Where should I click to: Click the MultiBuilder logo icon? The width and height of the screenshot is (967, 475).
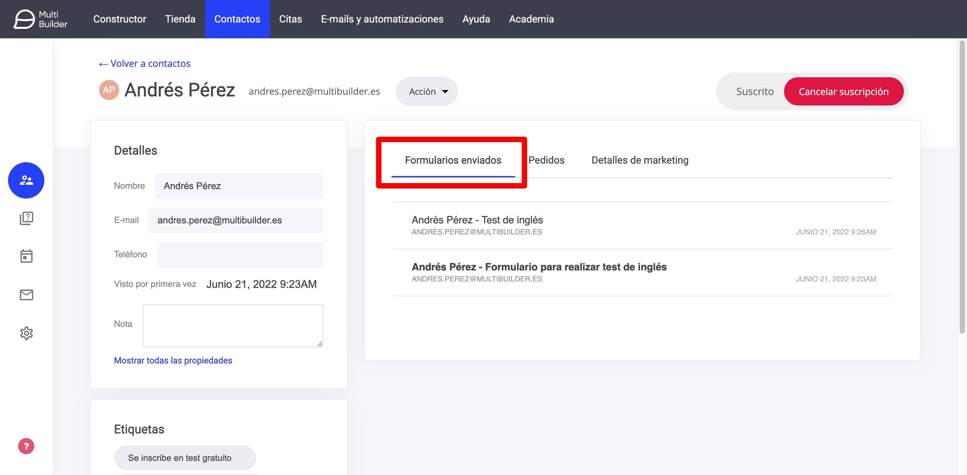pyautogui.click(x=24, y=19)
